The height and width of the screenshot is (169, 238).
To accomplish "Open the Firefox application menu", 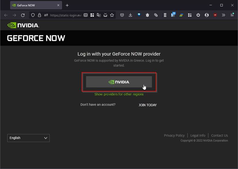I will [232, 15].
